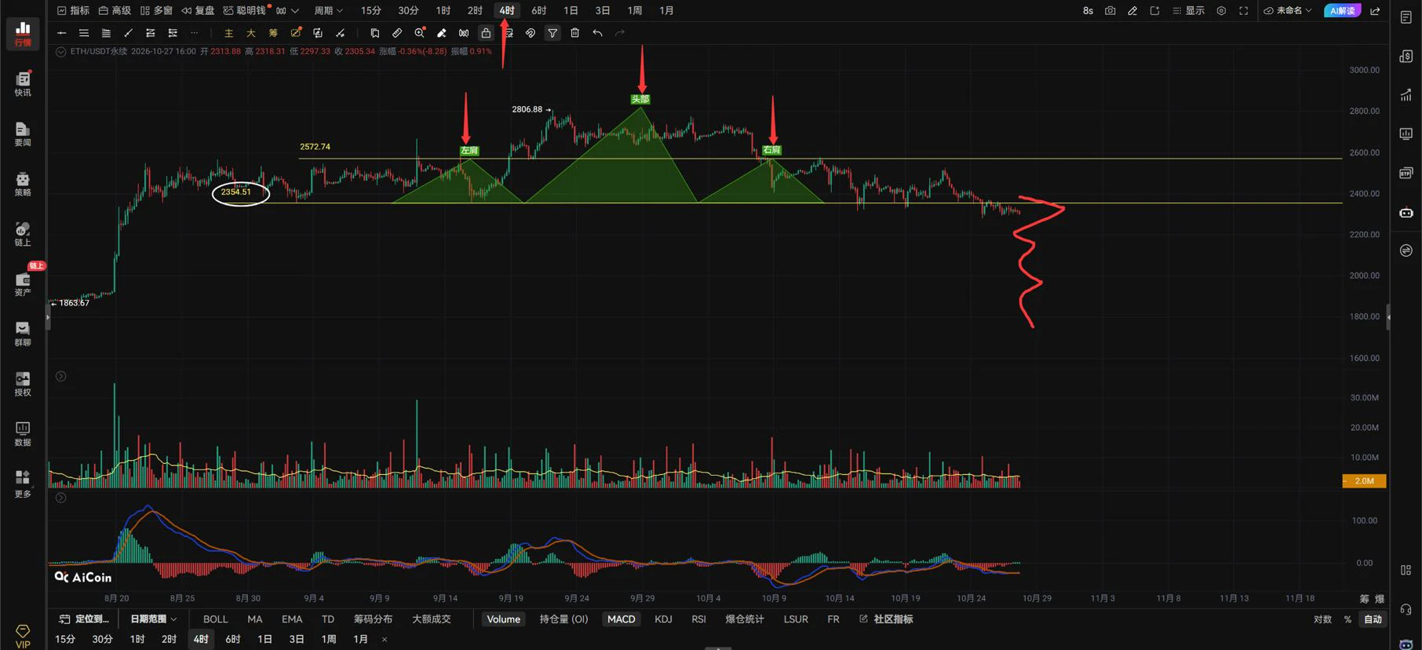Collapse the MACD pane circle chevron

coord(60,498)
